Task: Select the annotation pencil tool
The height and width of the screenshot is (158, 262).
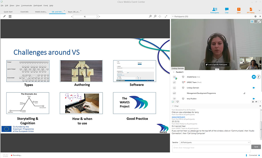Action: point(4,16)
